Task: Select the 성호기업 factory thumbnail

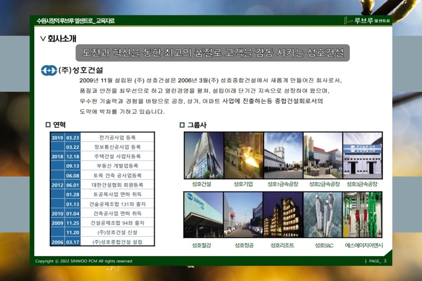Action: (x=243, y=155)
